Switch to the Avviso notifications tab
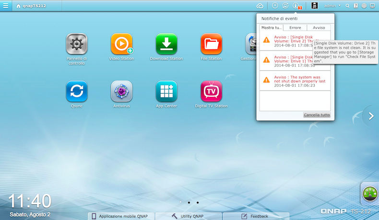The height and width of the screenshot is (220, 379). (319, 28)
